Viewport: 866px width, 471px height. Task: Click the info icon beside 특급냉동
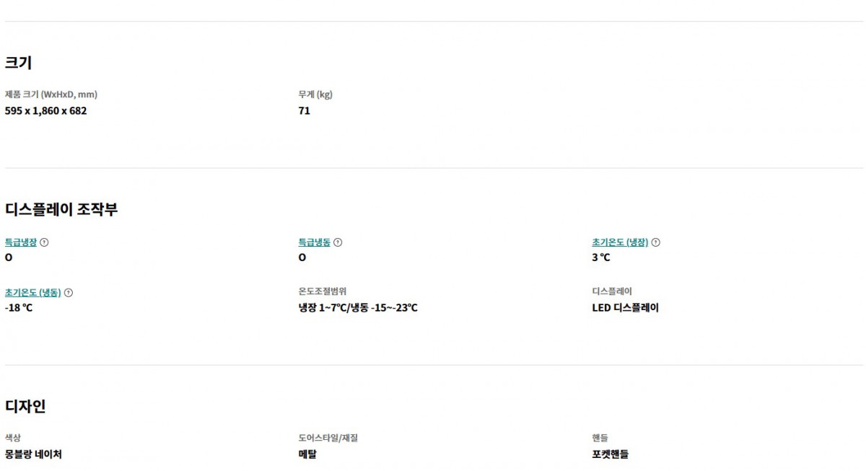338,242
